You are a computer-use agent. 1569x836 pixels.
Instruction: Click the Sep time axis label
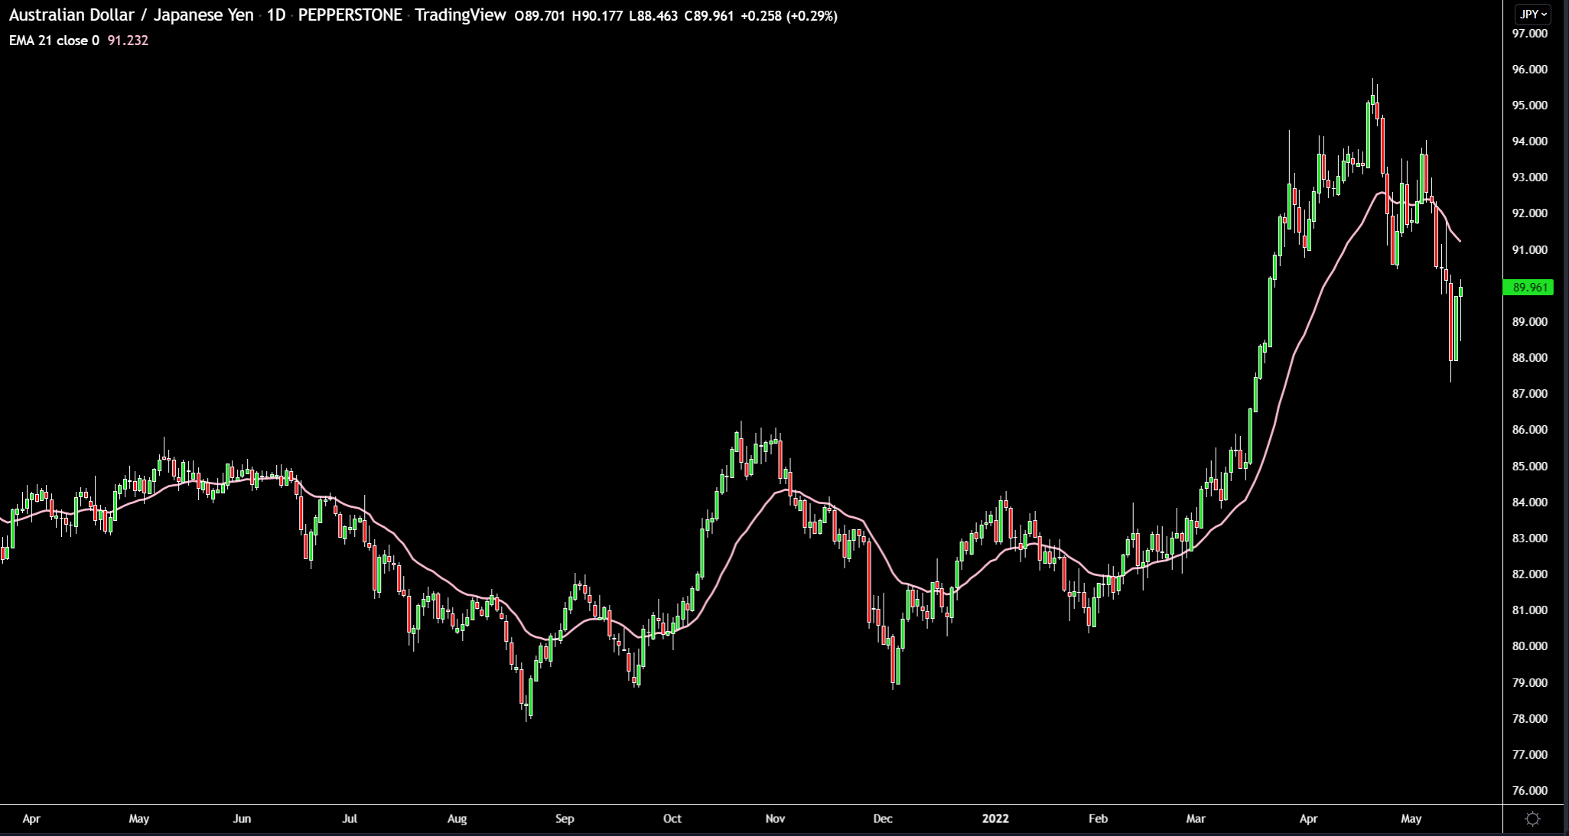[565, 819]
